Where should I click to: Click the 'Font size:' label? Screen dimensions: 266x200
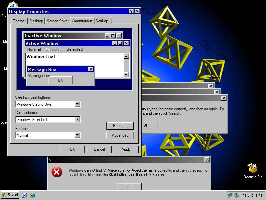coord(23,129)
